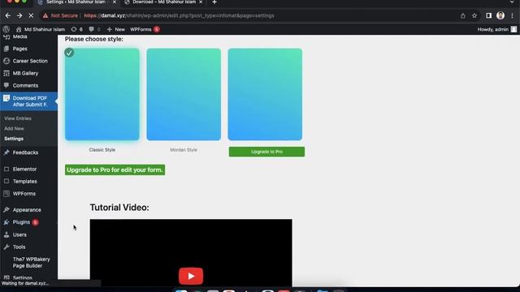The height and width of the screenshot is (292, 520).
Task: Open WPForms in the admin bar
Action: pos(145,29)
